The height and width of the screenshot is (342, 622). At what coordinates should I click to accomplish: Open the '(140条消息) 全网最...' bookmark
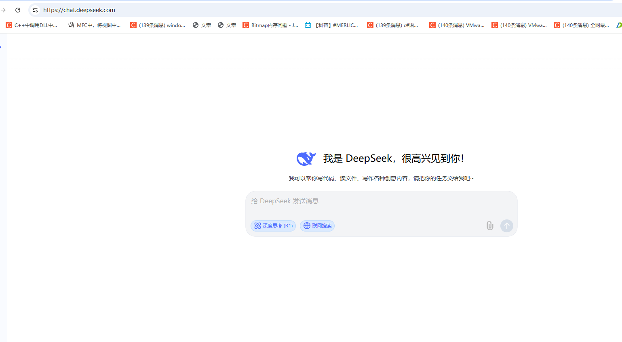click(x=581, y=25)
